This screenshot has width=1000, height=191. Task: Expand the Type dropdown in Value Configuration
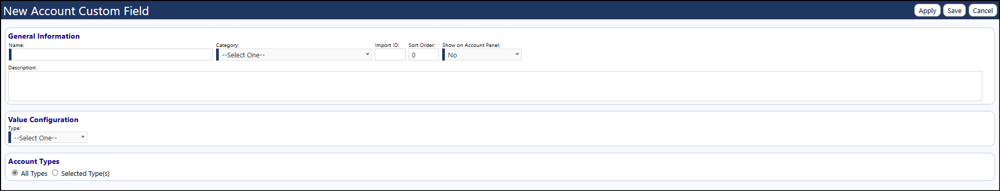[48, 138]
